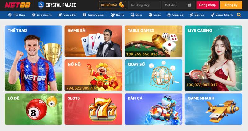Open the Khuyến Mãi promotions button

(112, 5)
